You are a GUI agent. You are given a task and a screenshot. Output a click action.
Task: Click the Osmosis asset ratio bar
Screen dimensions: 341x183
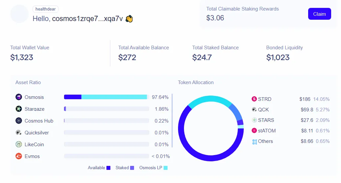106,97
